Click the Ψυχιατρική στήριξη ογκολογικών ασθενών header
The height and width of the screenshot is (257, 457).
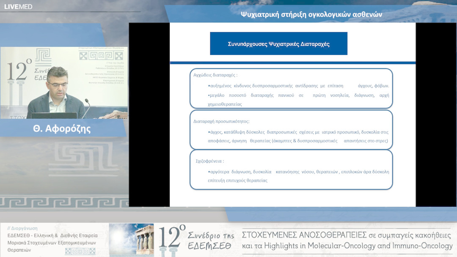pyautogui.click(x=311, y=14)
